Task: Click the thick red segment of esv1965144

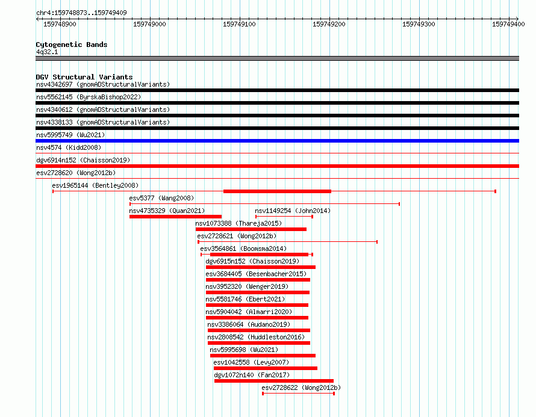Action: [x=277, y=191]
